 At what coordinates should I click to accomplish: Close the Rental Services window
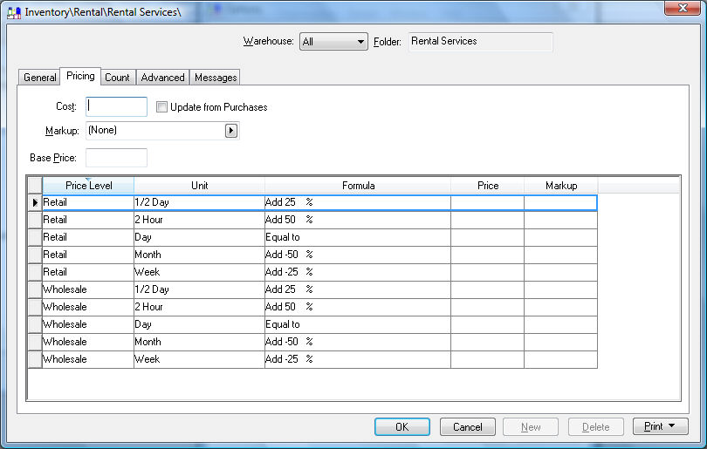(x=683, y=9)
